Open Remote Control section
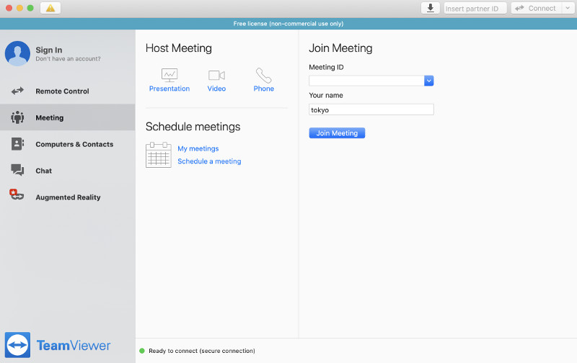 (62, 91)
